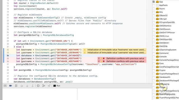The width and height of the screenshot is (179, 100).
Task: Check CBase32 target membership checkbox
Action: pos(154,16)
